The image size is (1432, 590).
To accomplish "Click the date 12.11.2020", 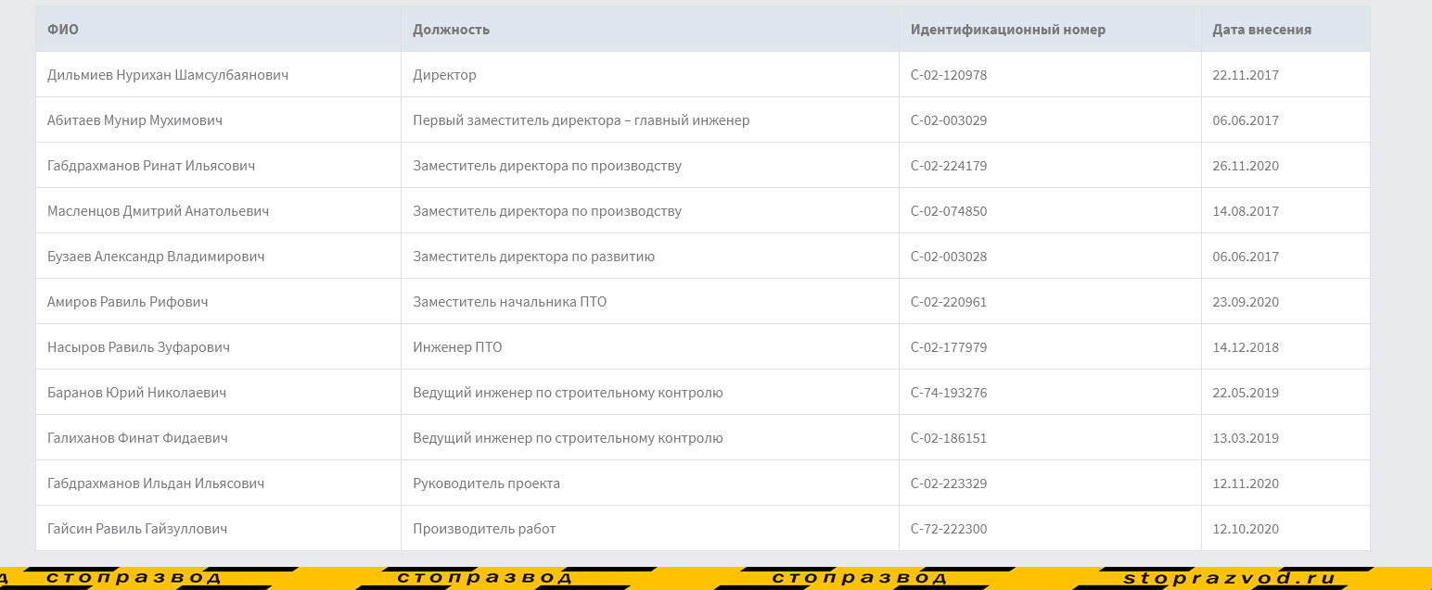I will (1246, 483).
